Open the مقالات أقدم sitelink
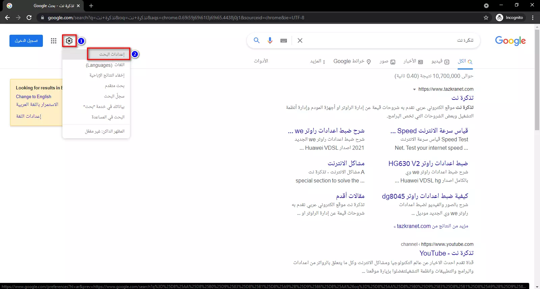 click(x=350, y=196)
